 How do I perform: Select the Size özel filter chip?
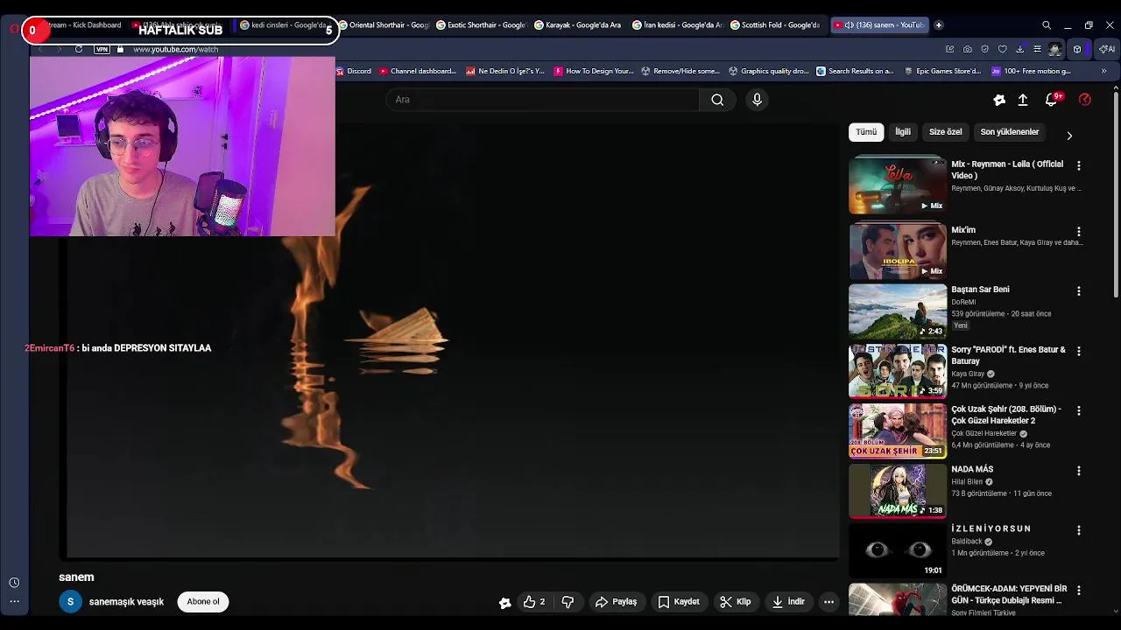pyautogui.click(x=946, y=132)
